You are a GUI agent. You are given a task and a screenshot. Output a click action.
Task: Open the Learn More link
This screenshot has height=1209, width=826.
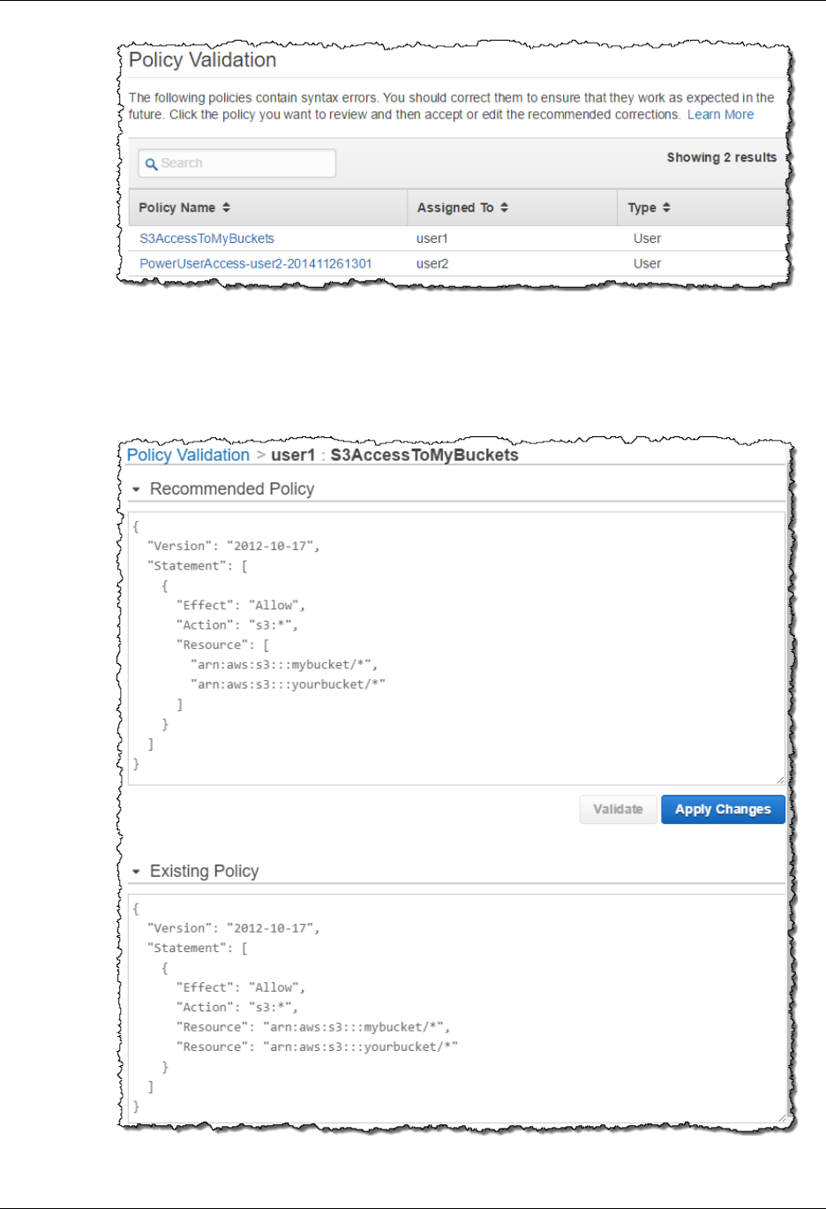[x=720, y=115]
